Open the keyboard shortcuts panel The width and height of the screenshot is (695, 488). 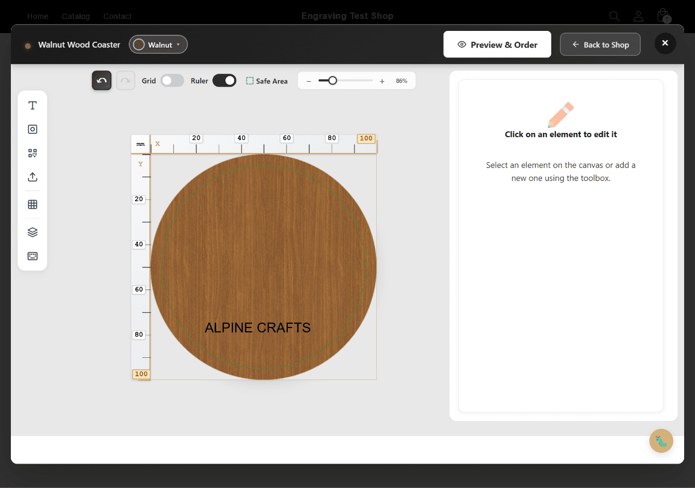coord(32,256)
